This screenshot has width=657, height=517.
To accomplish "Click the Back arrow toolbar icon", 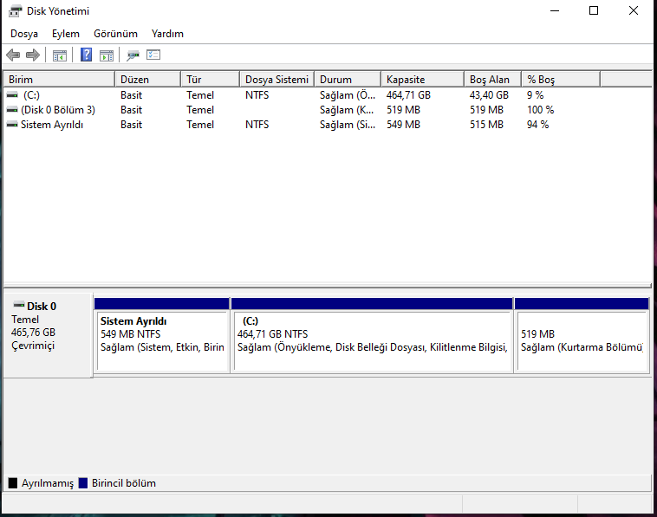I will tap(13, 55).
